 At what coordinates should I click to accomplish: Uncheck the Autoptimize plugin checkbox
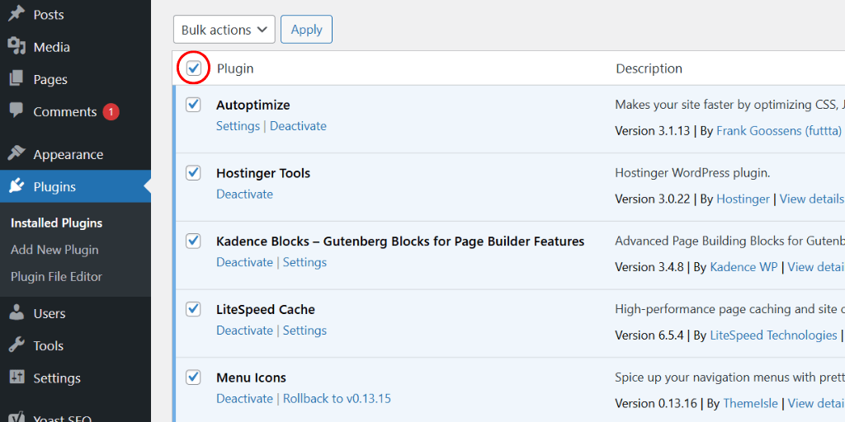pos(193,105)
